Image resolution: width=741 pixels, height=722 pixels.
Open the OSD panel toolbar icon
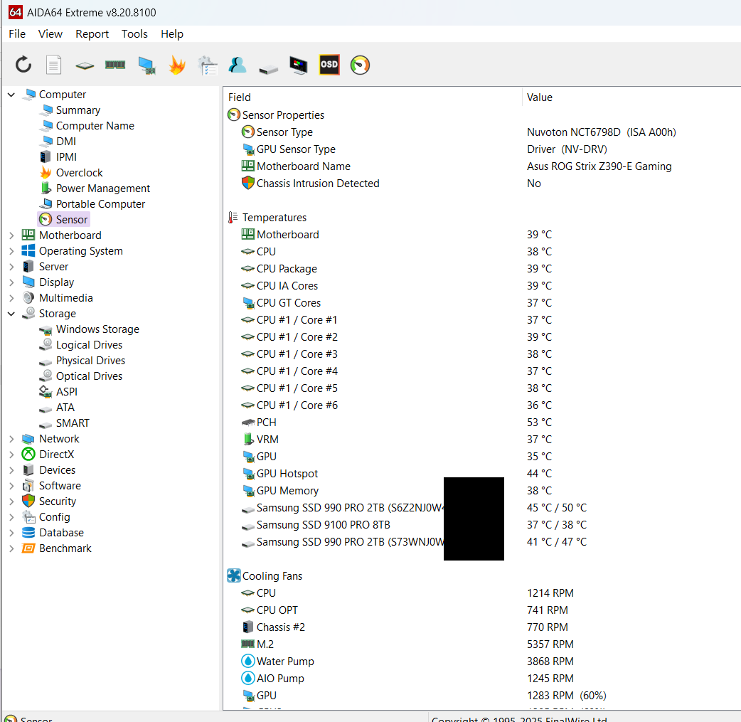329,65
